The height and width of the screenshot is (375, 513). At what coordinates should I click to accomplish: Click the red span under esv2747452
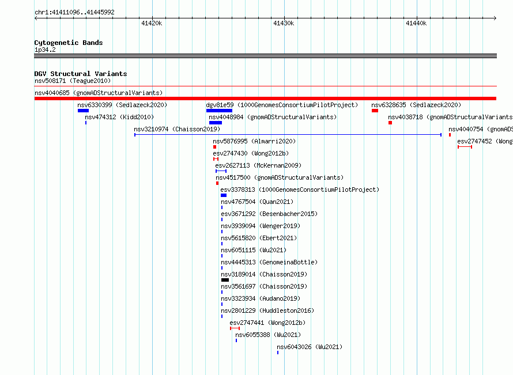point(465,147)
